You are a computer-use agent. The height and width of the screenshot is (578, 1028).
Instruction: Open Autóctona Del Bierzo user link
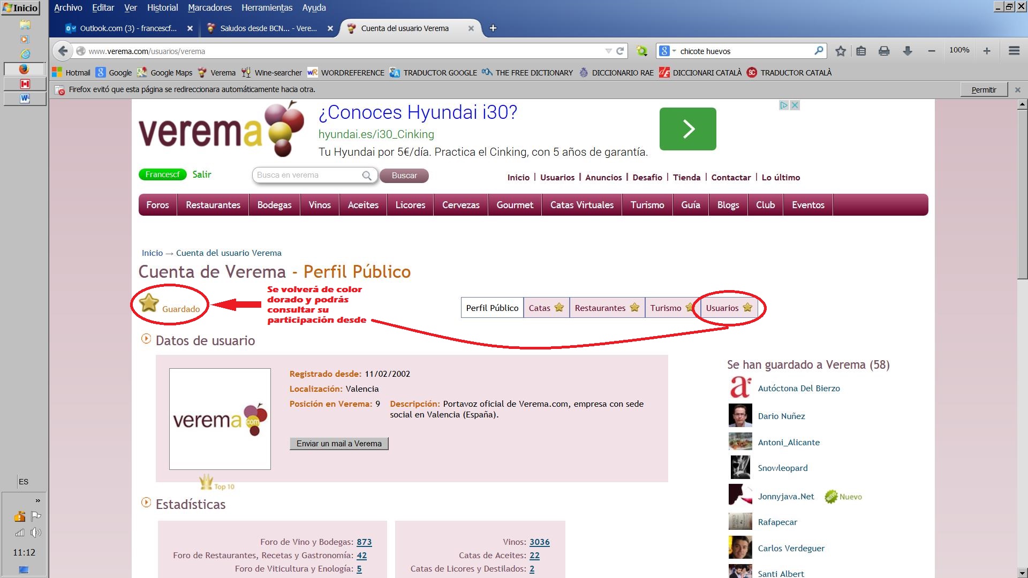[x=798, y=388]
